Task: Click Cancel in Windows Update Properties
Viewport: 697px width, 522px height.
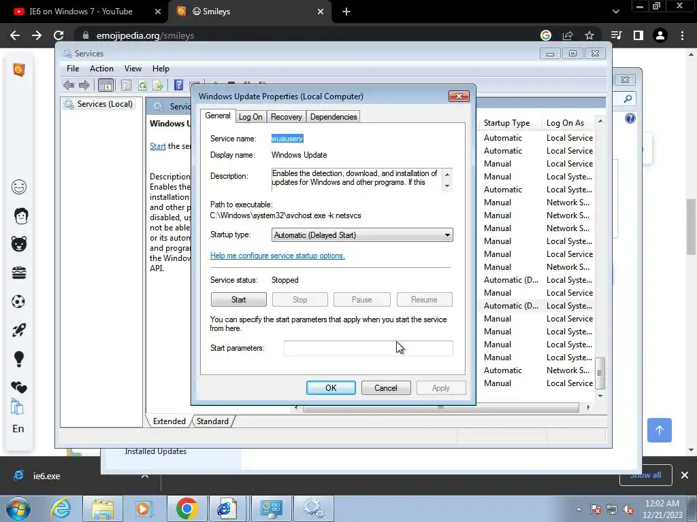Action: coord(386,388)
